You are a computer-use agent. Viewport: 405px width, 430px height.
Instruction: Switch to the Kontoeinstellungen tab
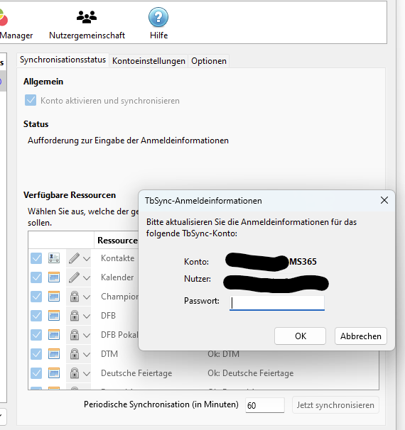click(148, 61)
